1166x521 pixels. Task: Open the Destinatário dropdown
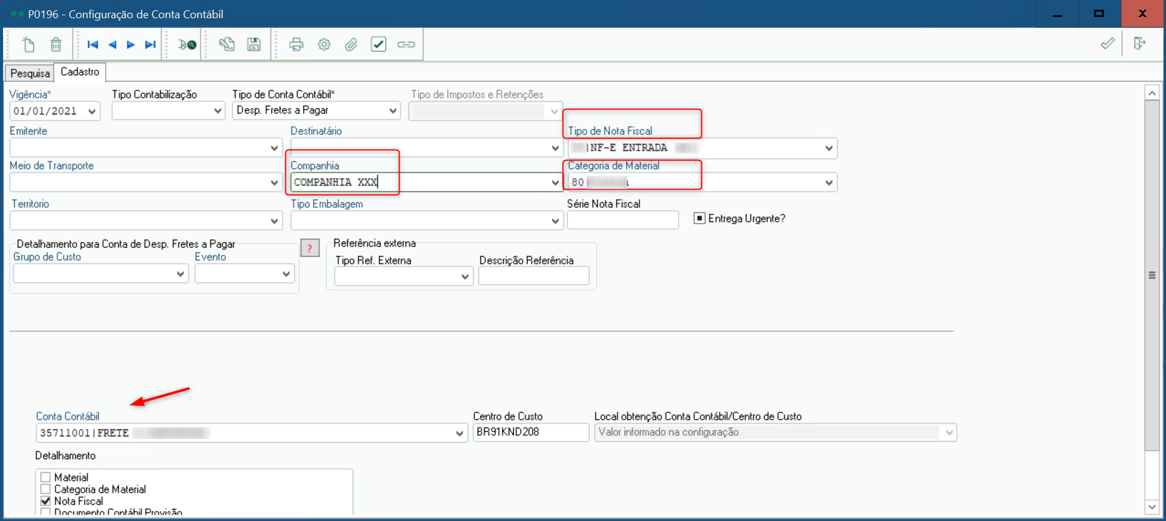click(555, 148)
